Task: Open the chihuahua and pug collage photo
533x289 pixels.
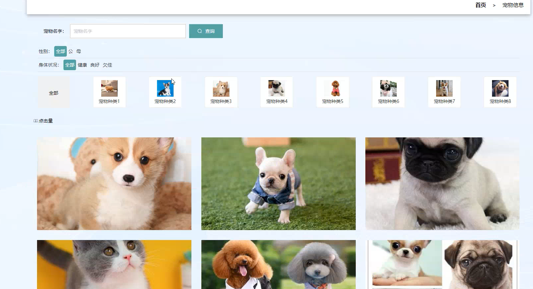Action: click(442, 265)
